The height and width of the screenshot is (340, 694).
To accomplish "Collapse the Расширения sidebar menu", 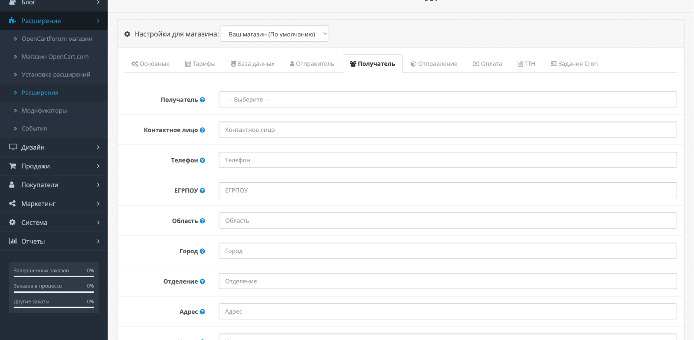I will click(54, 21).
